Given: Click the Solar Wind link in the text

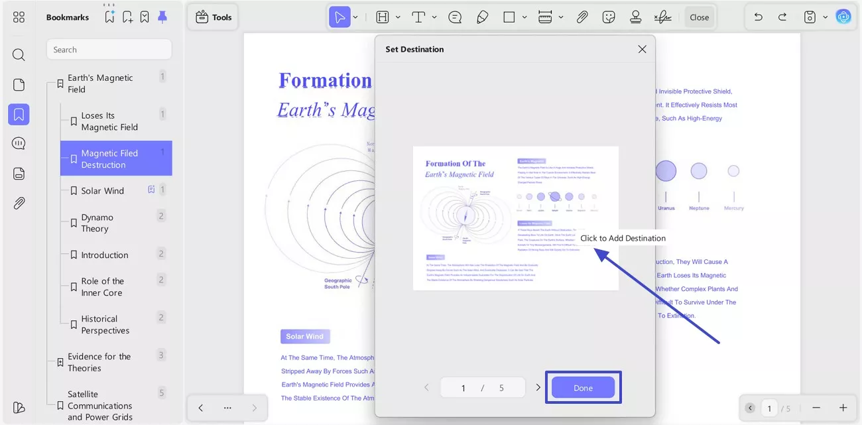Looking at the screenshot, I should pos(305,336).
